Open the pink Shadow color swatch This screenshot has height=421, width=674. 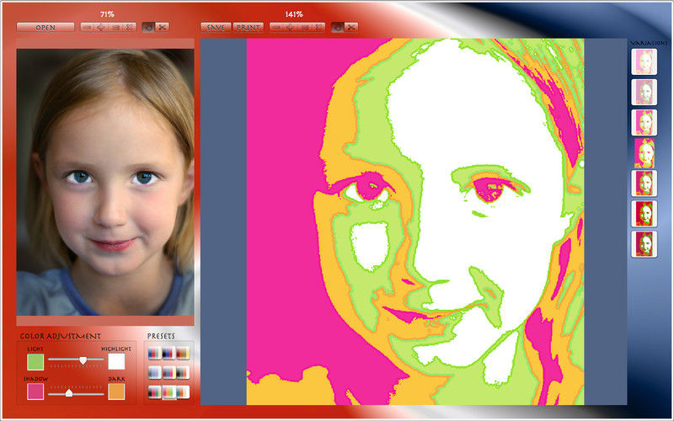coord(35,392)
